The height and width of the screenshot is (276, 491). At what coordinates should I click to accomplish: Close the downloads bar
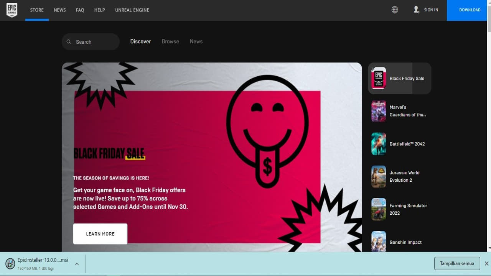click(x=486, y=263)
